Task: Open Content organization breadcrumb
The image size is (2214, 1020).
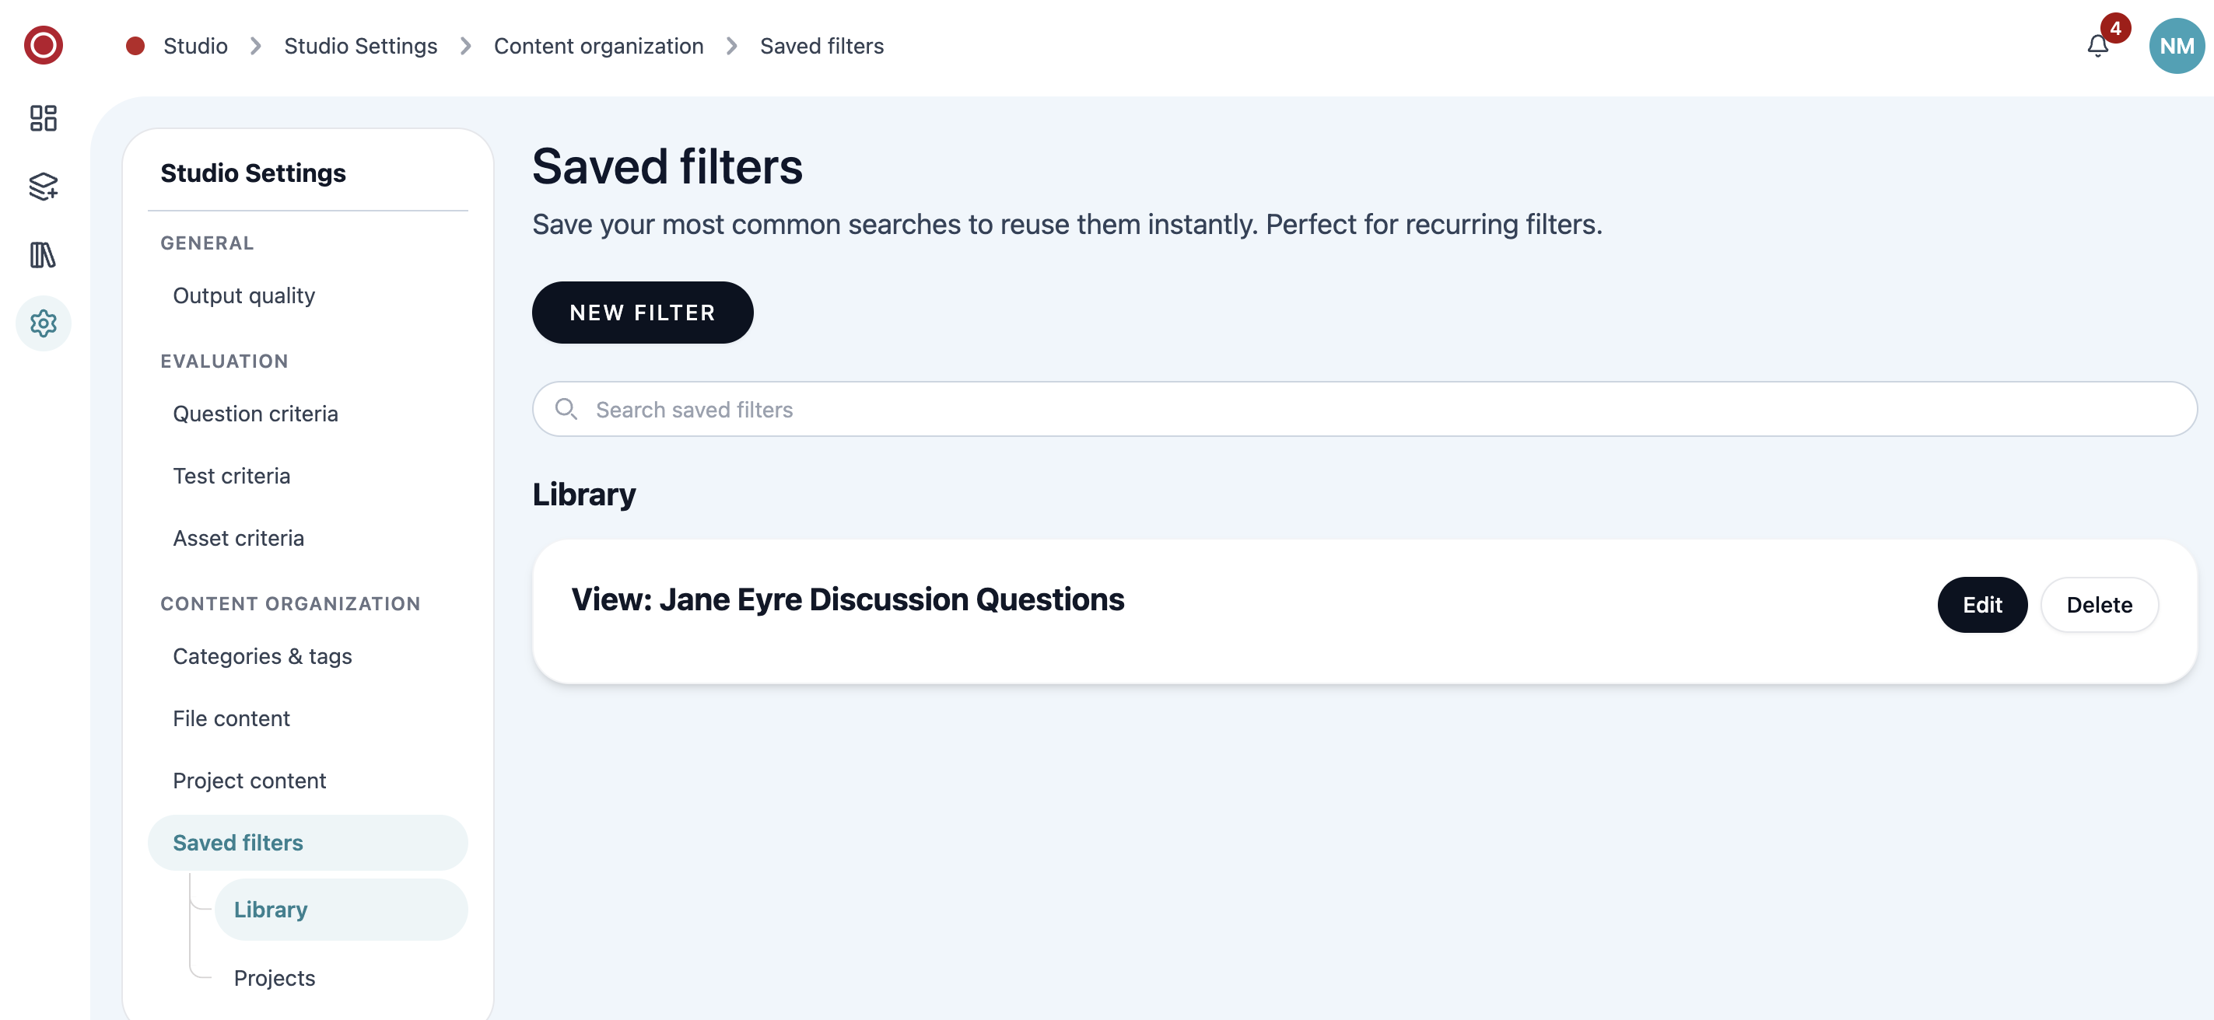Action: pyautogui.click(x=598, y=46)
